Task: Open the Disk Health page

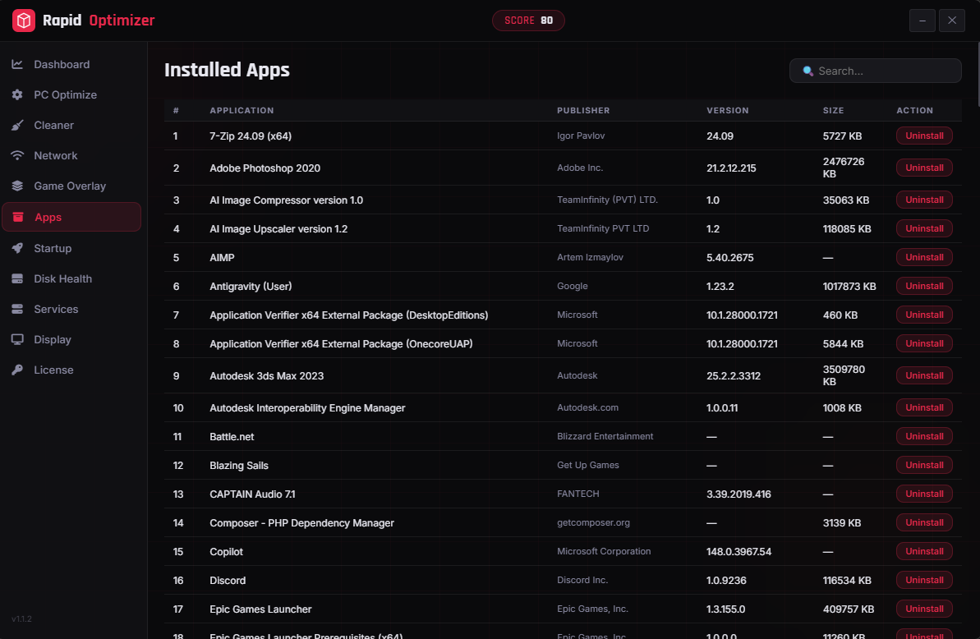Action: click(71, 278)
